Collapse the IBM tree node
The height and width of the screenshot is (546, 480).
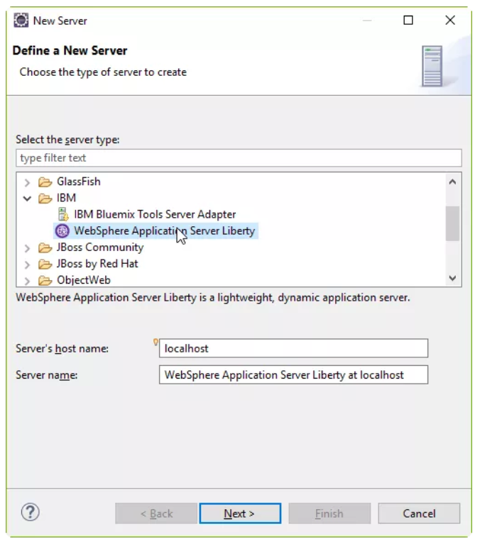[28, 198]
